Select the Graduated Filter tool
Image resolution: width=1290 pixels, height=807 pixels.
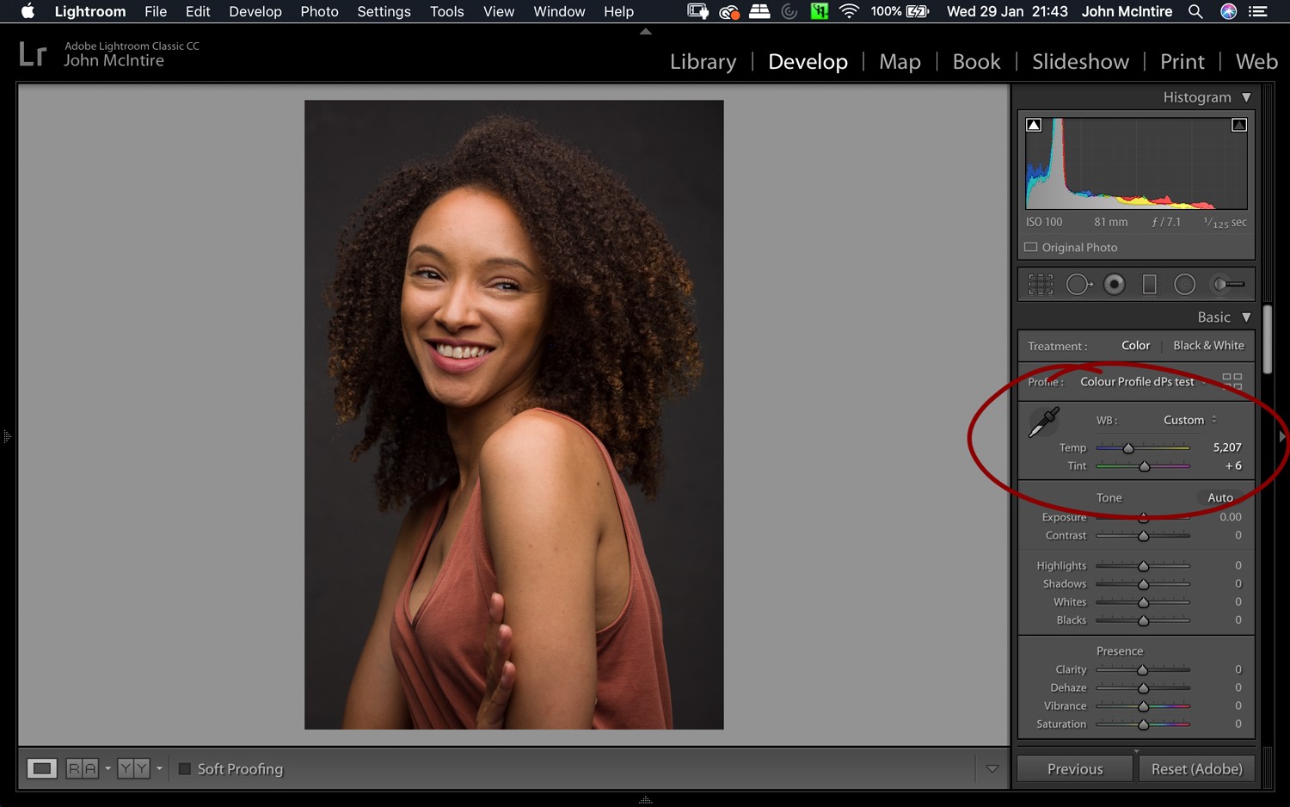click(1150, 284)
